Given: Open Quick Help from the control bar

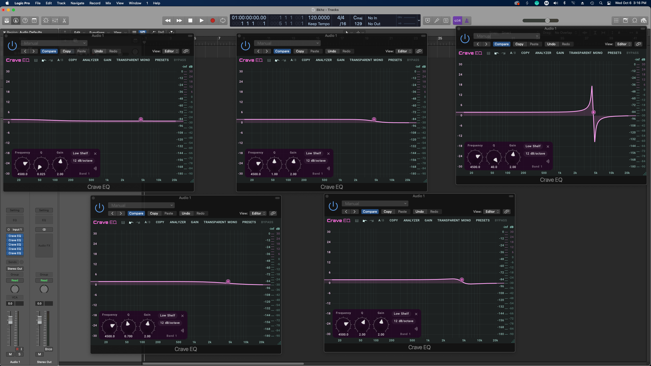Looking at the screenshot, I should [x=25, y=21].
